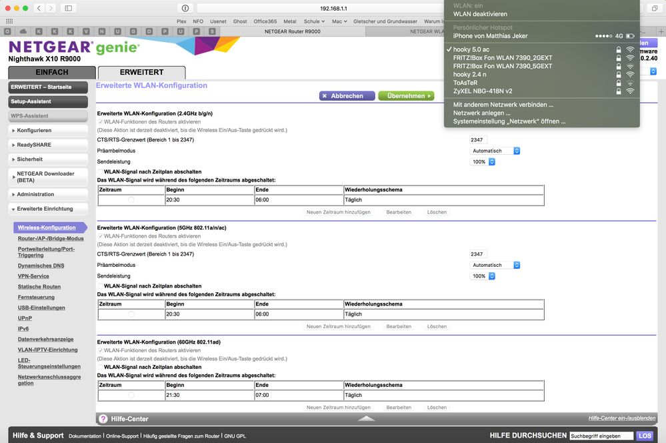The height and width of the screenshot is (443, 666).
Task: Expand Hilfe-Center using the up arrow
Action: click(367, 419)
